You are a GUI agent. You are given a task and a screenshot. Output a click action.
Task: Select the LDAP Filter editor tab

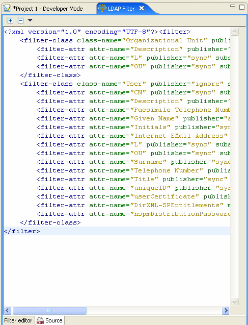[121, 9]
